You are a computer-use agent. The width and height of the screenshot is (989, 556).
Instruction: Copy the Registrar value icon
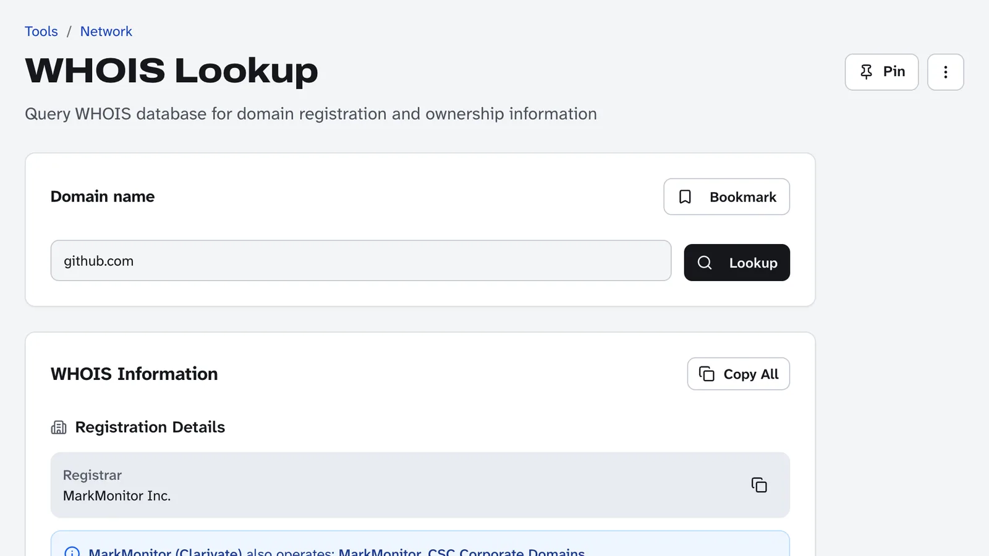pos(759,485)
